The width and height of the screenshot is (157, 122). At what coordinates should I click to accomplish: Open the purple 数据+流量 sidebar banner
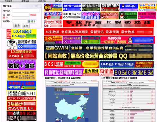click(x=22, y=65)
